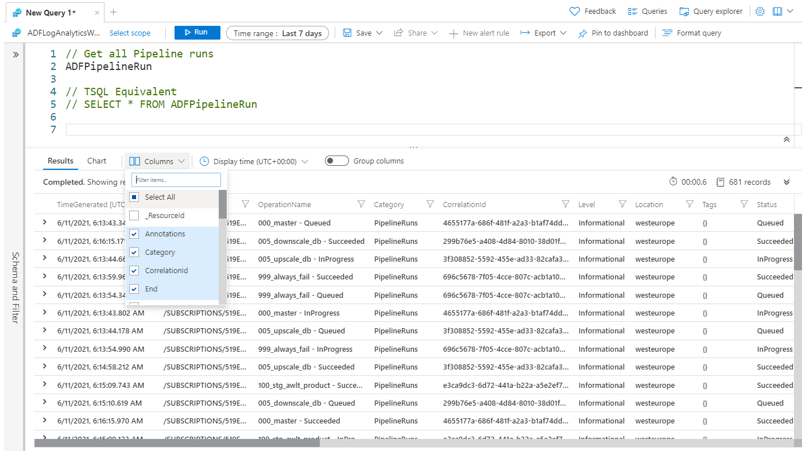Click the Feedback heart icon
Viewport: 806px width, 451px height.
(574, 11)
